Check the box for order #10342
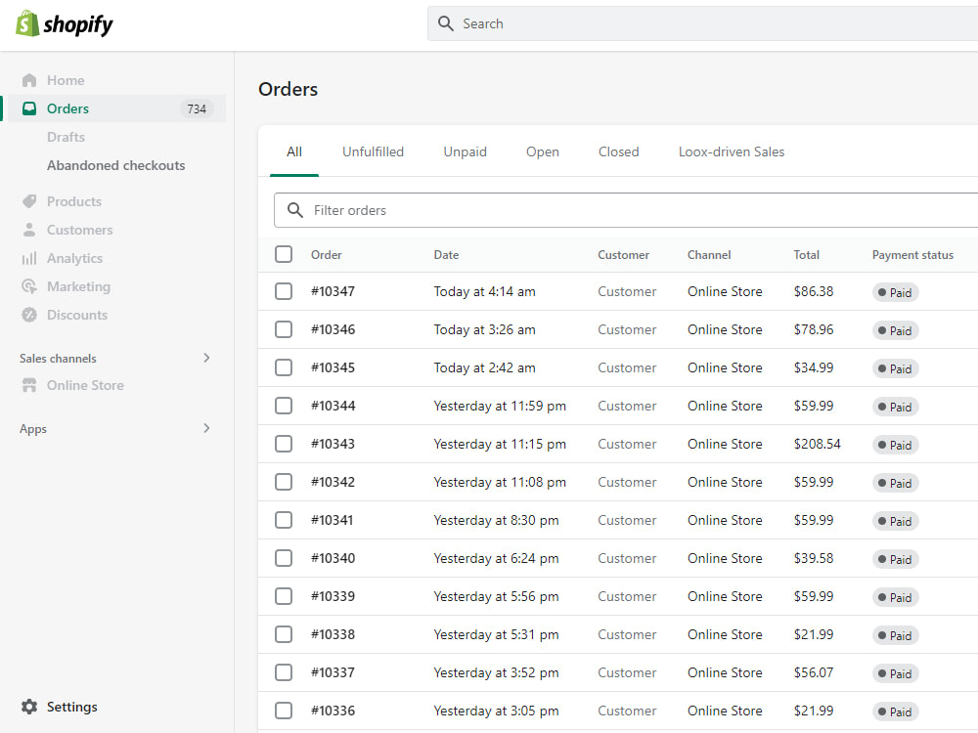Viewport: 978px width, 733px height. 284,482
